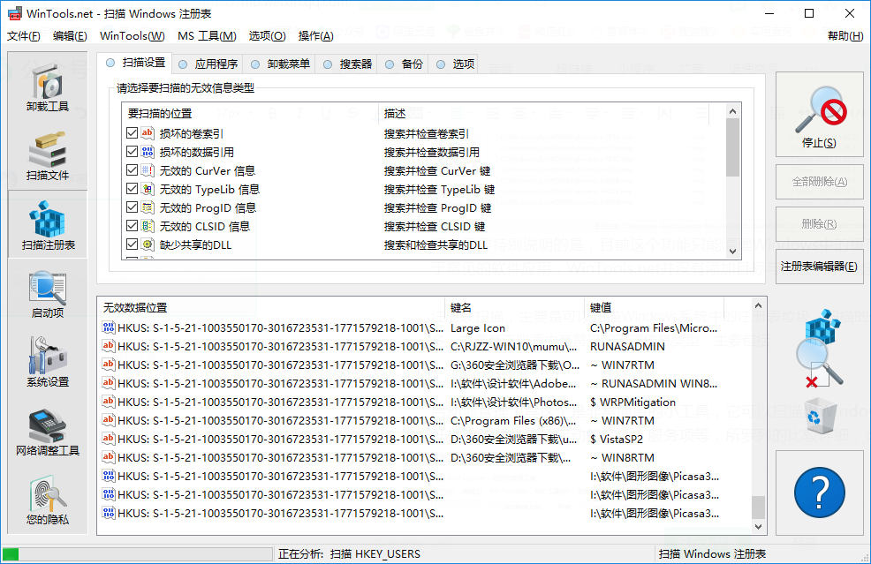
Task: Switch to the 应用程序 tab
Action: click(208, 64)
